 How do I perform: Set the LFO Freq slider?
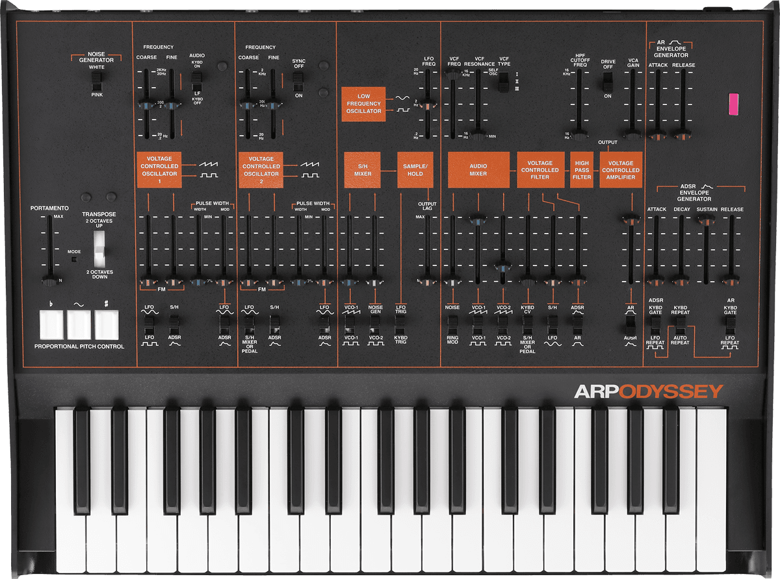[x=427, y=104]
